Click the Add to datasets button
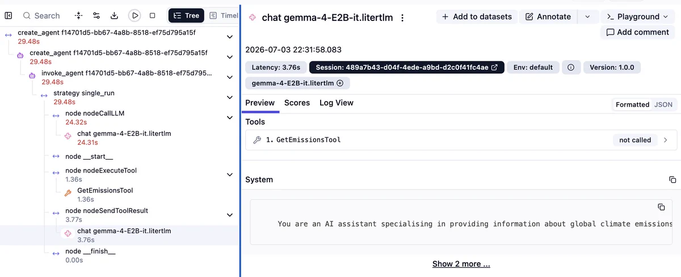681x277 pixels. (477, 17)
